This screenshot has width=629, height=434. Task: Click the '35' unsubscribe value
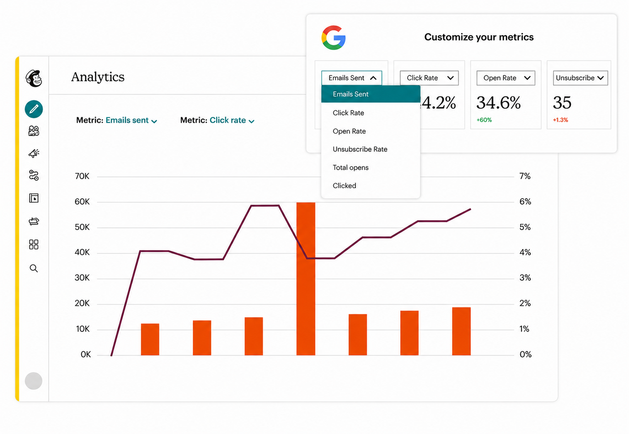(x=562, y=102)
